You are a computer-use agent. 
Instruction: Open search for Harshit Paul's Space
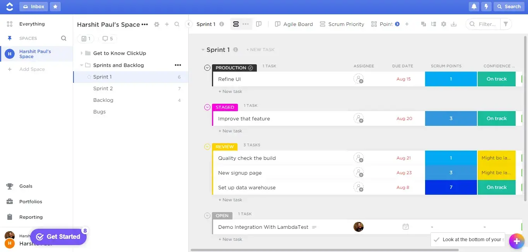[177, 24]
